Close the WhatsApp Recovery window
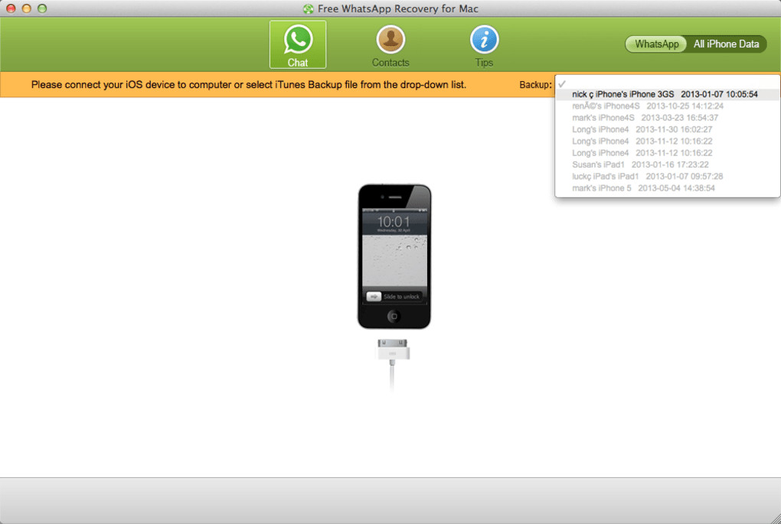Viewport: 781px width, 524px height. click(x=11, y=8)
